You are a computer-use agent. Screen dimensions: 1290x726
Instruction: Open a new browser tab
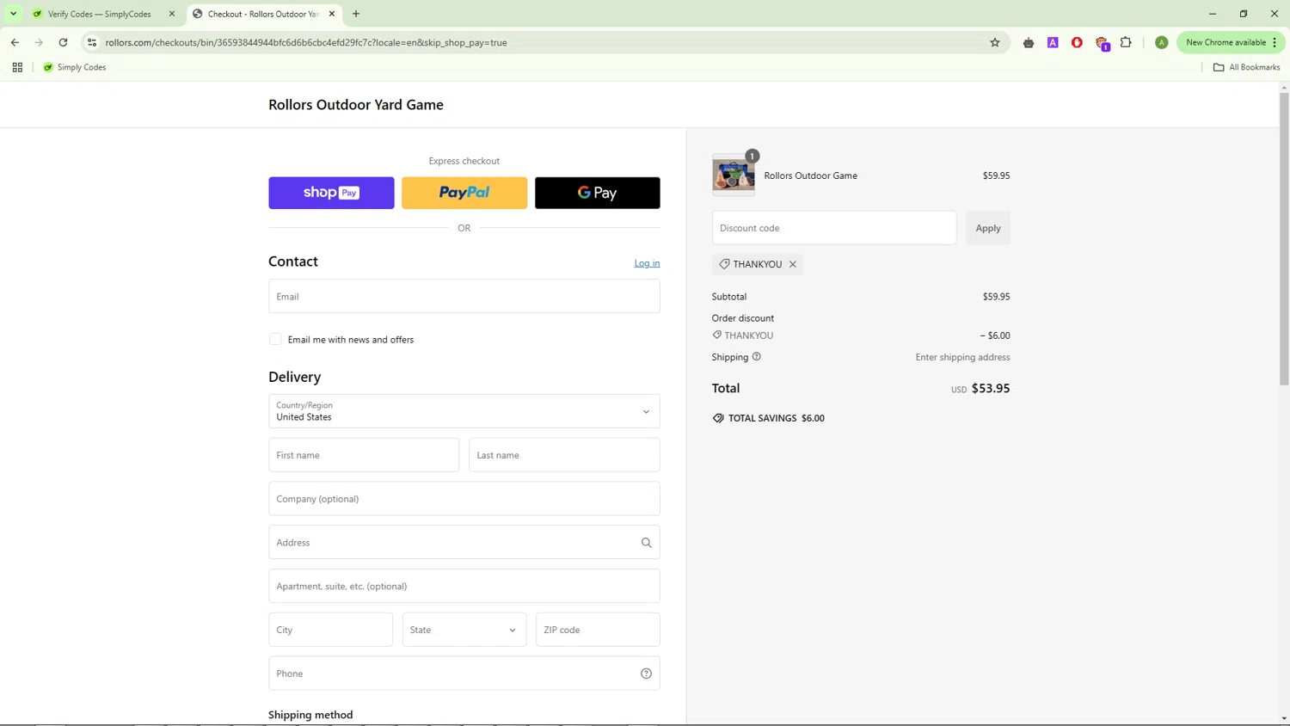(x=356, y=14)
